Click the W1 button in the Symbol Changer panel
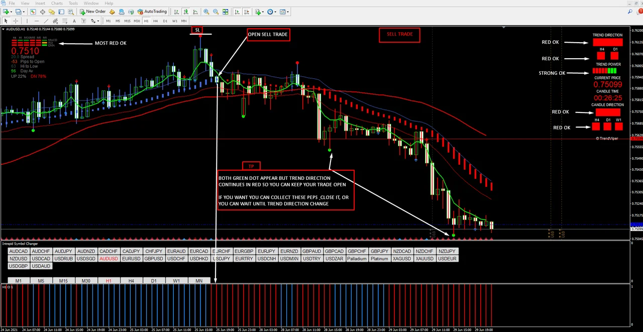This screenshot has height=332, width=643. [x=176, y=281]
